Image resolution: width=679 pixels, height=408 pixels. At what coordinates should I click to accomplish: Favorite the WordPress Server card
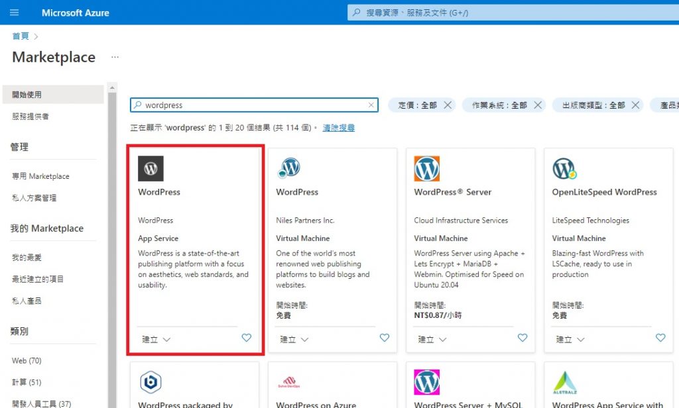(x=523, y=338)
